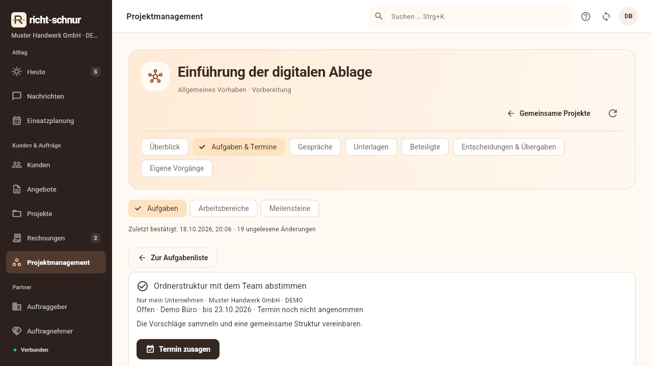Open the DB user avatar menu
Image resolution: width=652 pixels, height=366 pixels.
click(x=629, y=16)
